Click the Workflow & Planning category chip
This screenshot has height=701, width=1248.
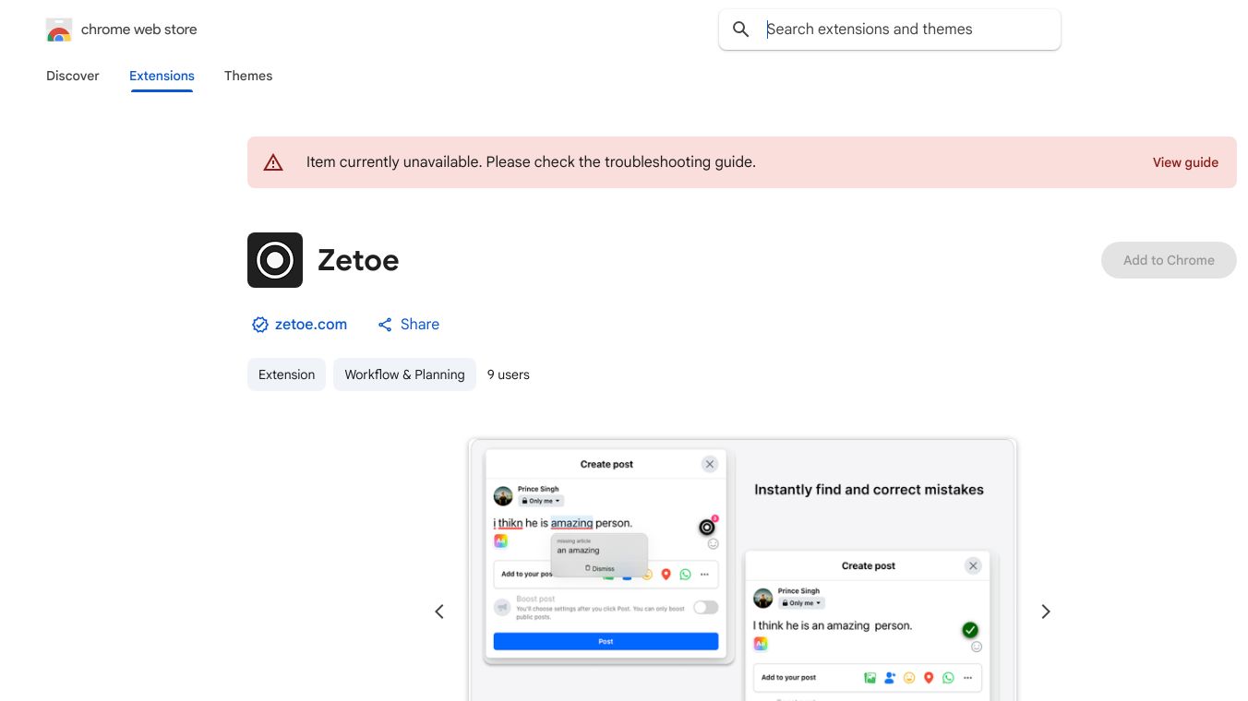tap(404, 374)
